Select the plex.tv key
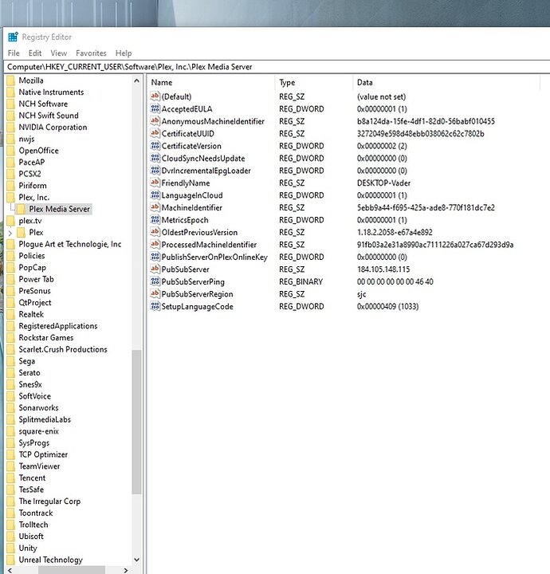 coord(30,221)
